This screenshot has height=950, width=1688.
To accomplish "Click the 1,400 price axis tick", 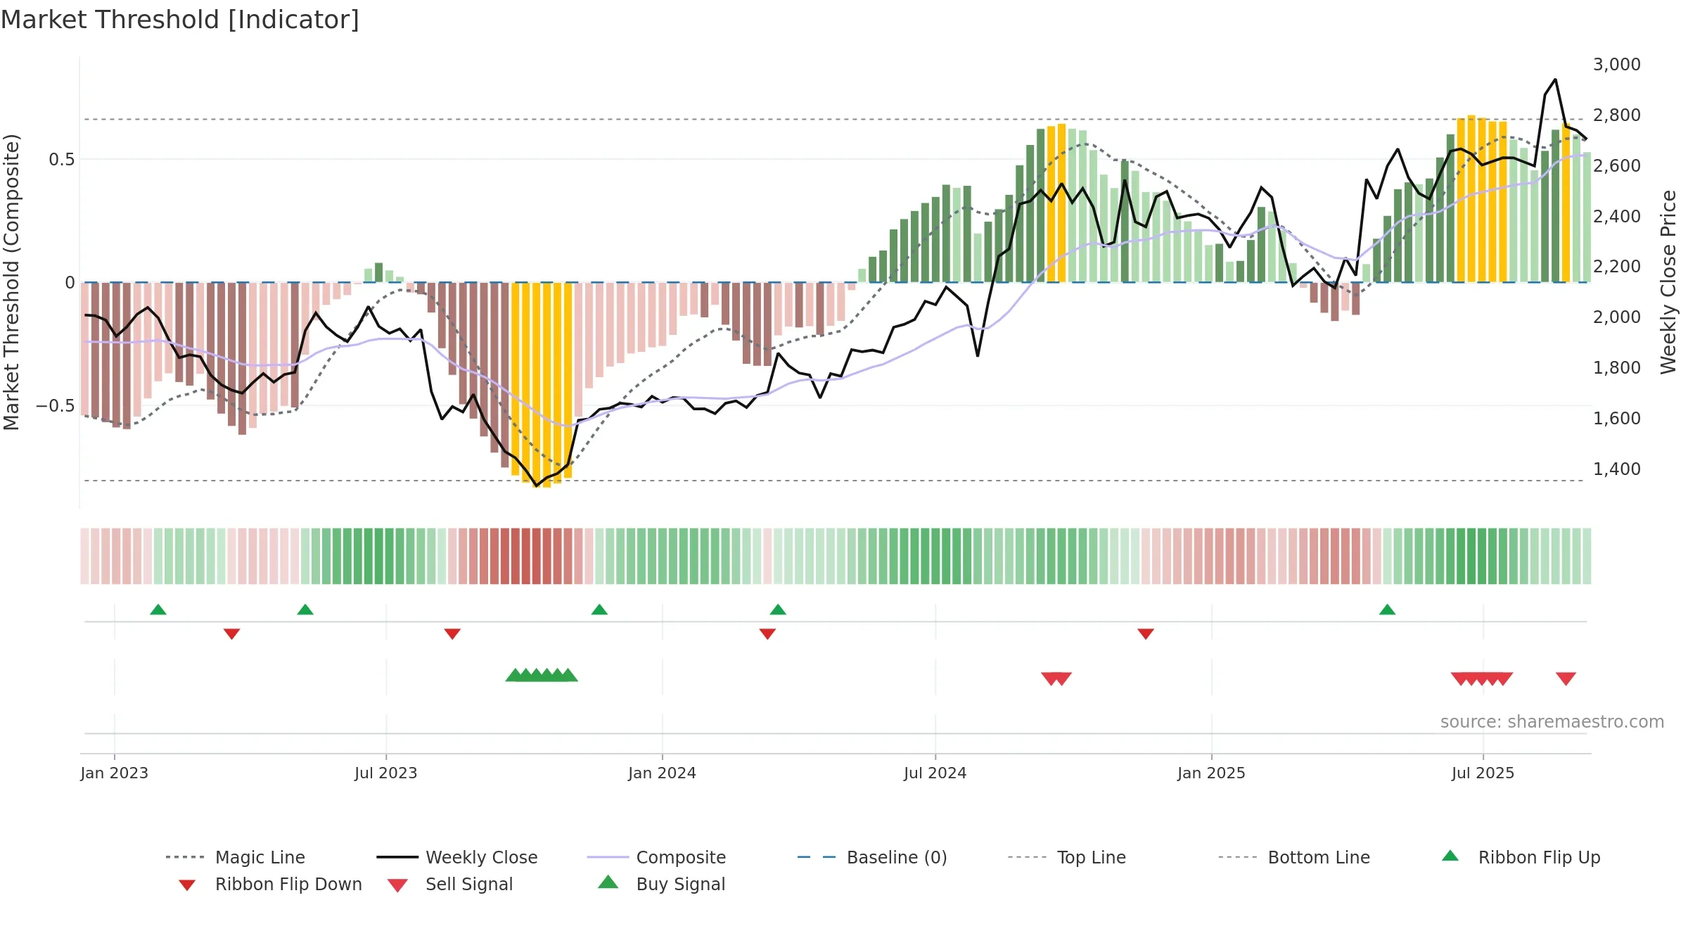I will coord(1617,469).
